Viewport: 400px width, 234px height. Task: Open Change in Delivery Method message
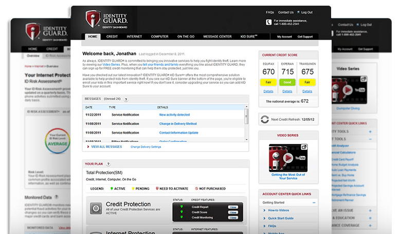point(178,124)
